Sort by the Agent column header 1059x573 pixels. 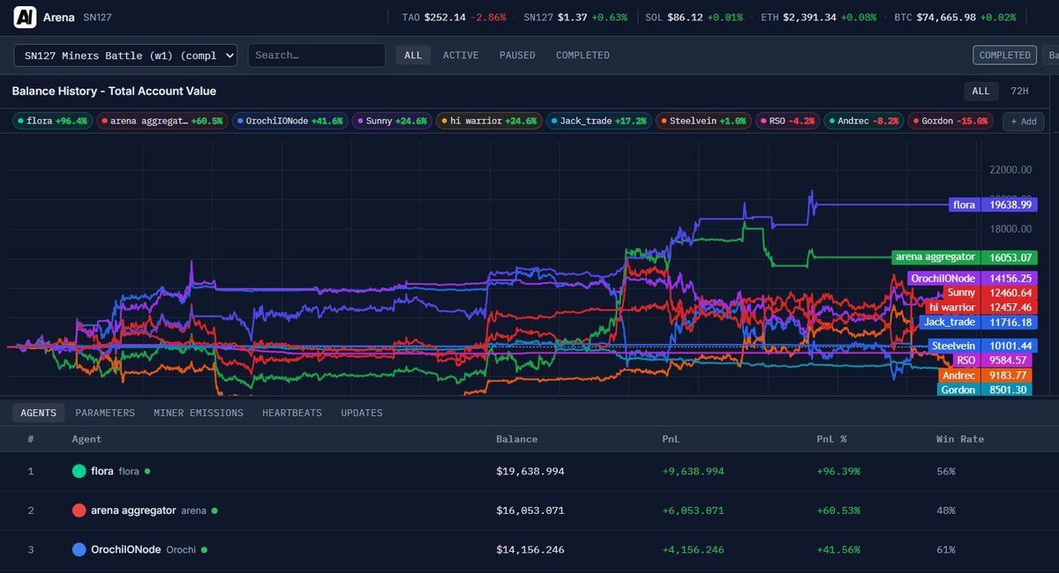point(86,439)
